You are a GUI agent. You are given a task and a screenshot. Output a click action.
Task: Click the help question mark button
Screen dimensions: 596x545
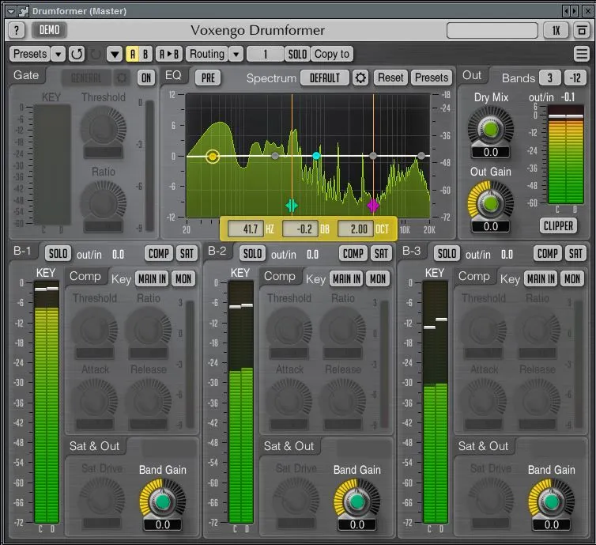(x=18, y=30)
